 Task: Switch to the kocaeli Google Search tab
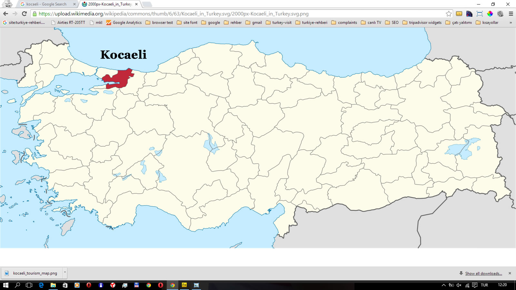click(46, 4)
